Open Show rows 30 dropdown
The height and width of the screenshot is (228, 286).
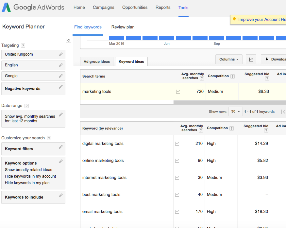[235, 111]
